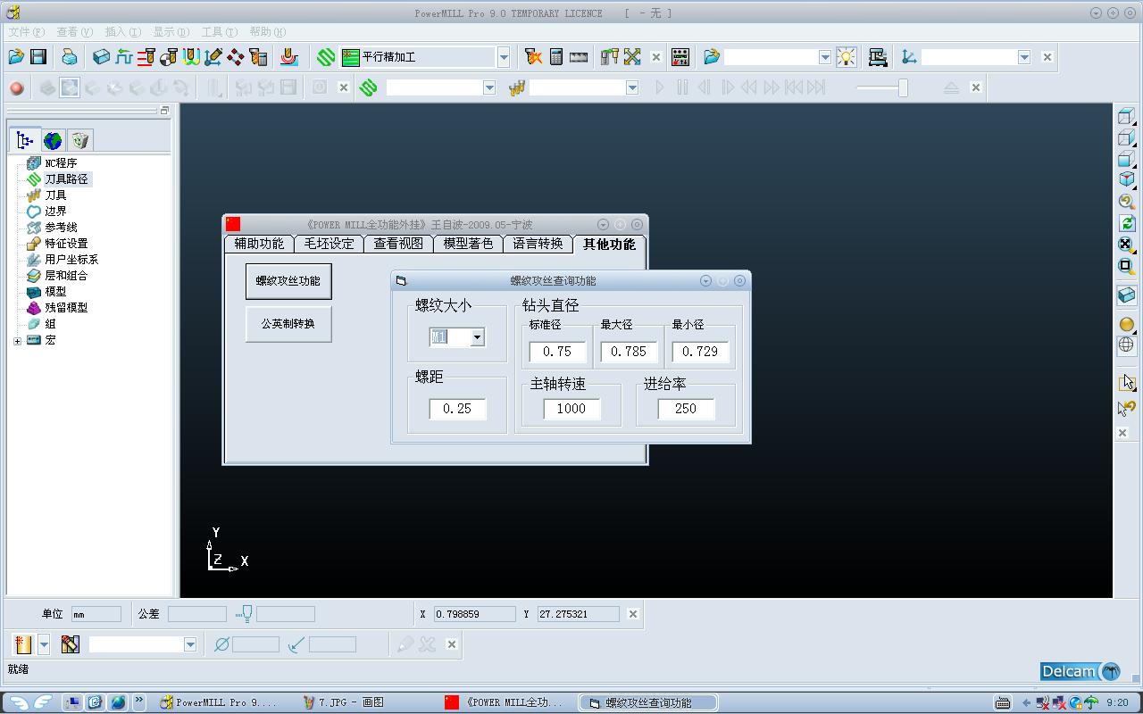
Task: Switch to the 模型著色 tab
Action: tap(468, 244)
